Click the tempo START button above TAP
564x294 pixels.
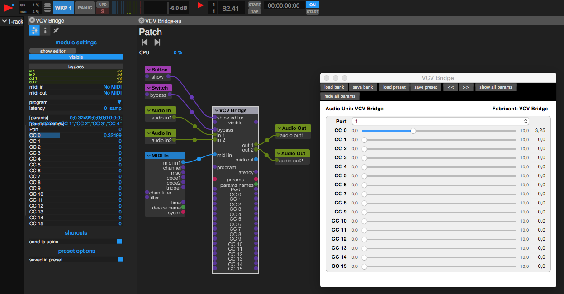[x=255, y=5]
